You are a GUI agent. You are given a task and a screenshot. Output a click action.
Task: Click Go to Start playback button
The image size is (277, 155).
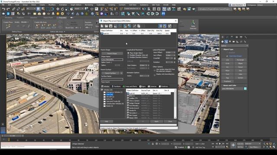click(x=213, y=144)
